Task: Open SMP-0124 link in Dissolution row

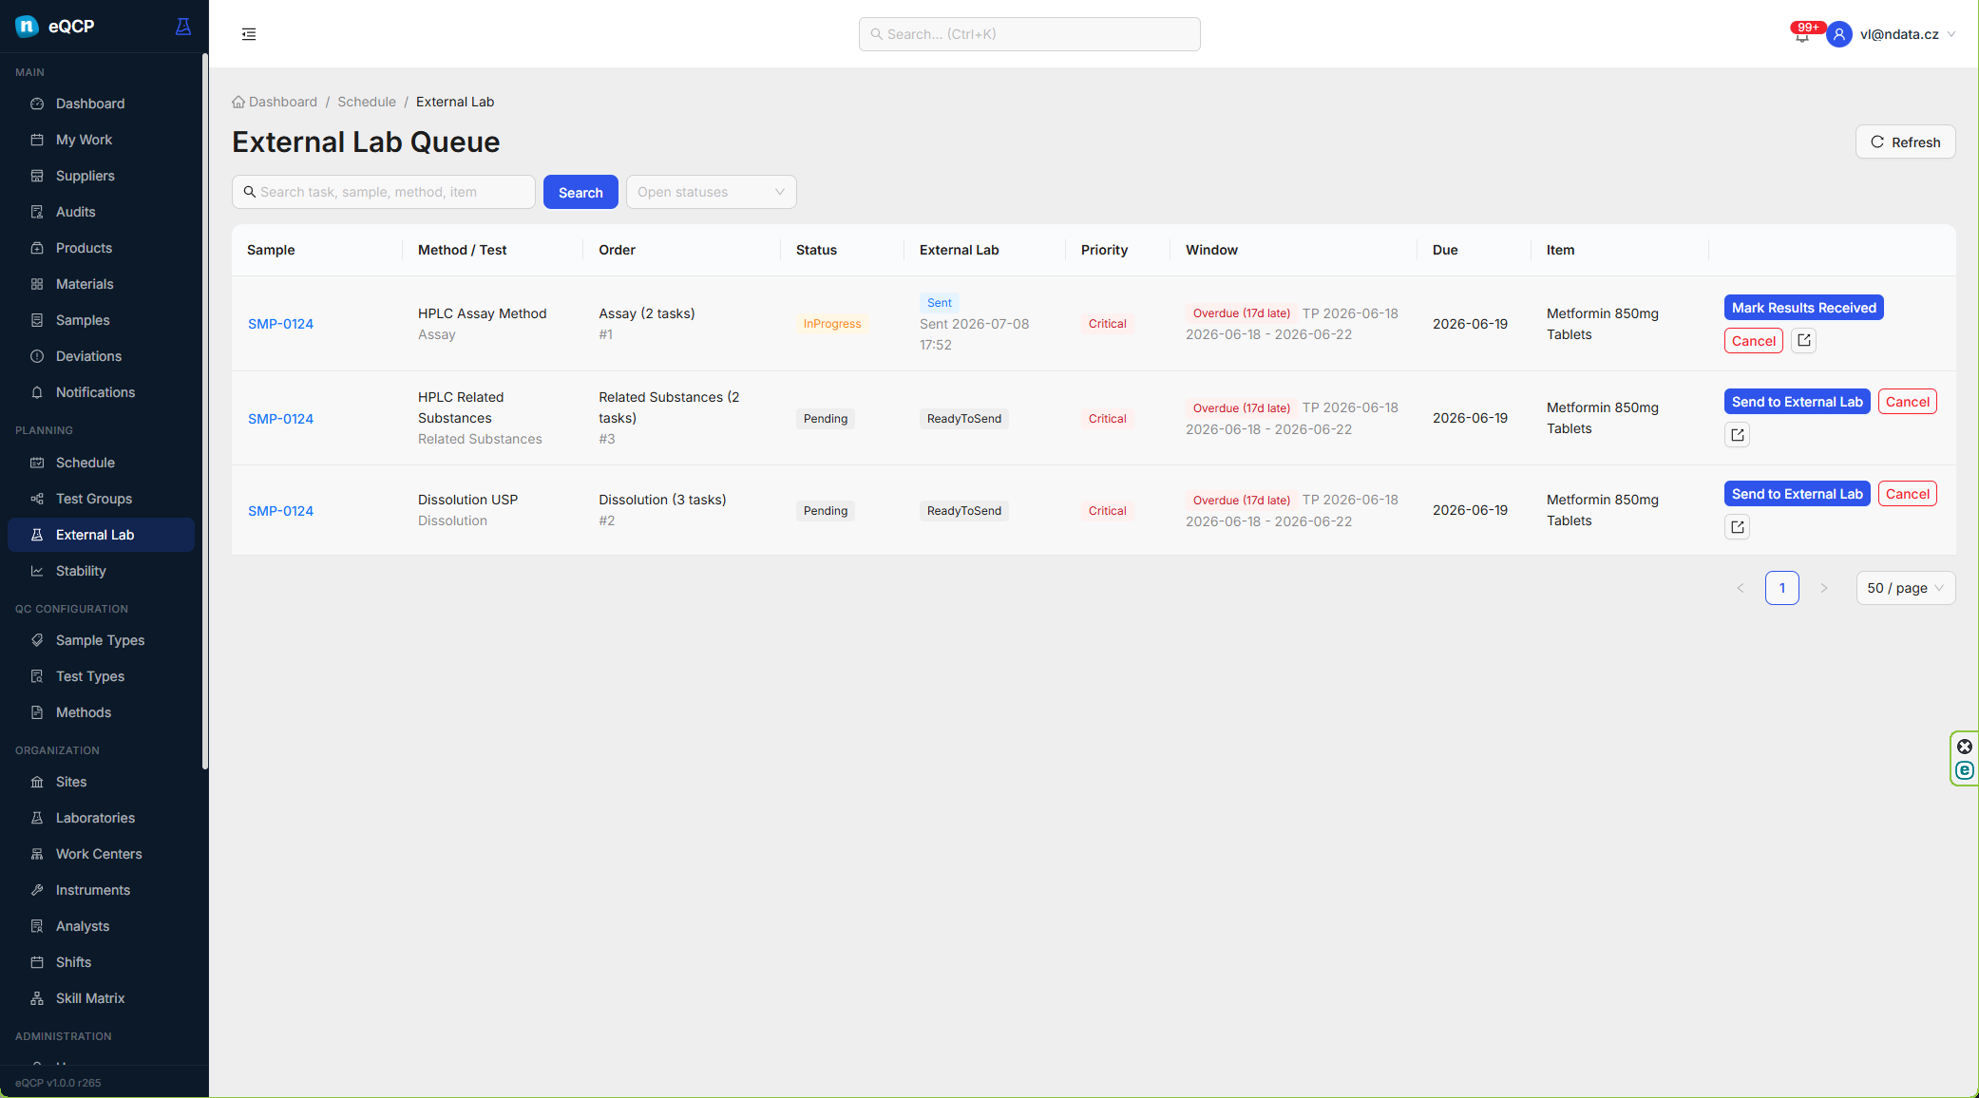Action: [x=280, y=511]
